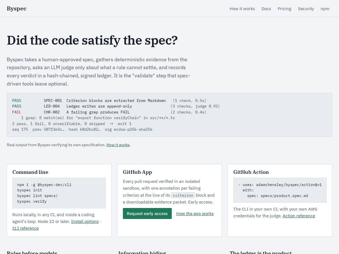Click the 'uses: adamchensley/byspec/action@v1' line
339x254 pixels.
tap(280, 185)
